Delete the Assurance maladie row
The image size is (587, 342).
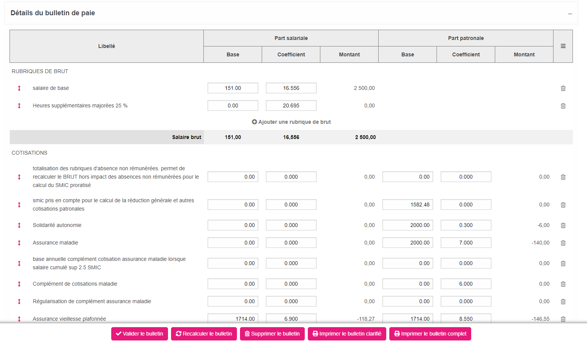coord(563,243)
